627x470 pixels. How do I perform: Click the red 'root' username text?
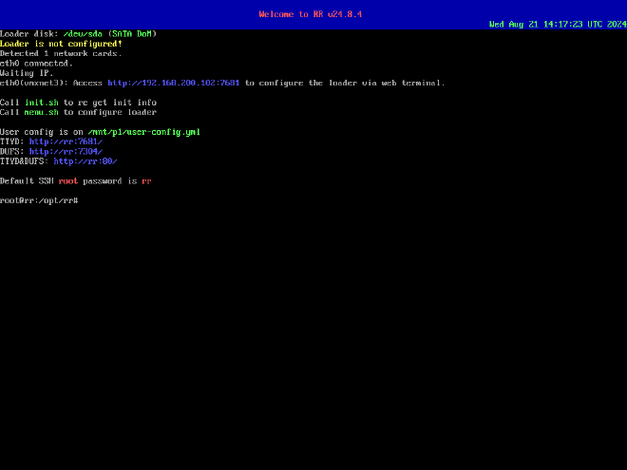click(x=67, y=180)
